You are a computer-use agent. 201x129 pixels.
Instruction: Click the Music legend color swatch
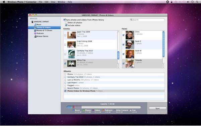coord(73,110)
